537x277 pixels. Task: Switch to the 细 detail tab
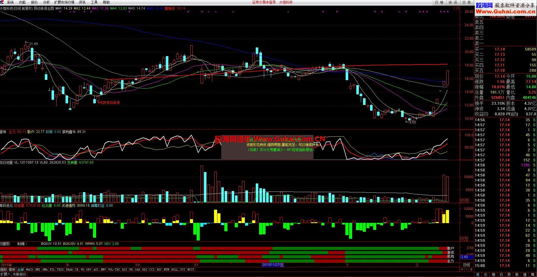coord(494,274)
